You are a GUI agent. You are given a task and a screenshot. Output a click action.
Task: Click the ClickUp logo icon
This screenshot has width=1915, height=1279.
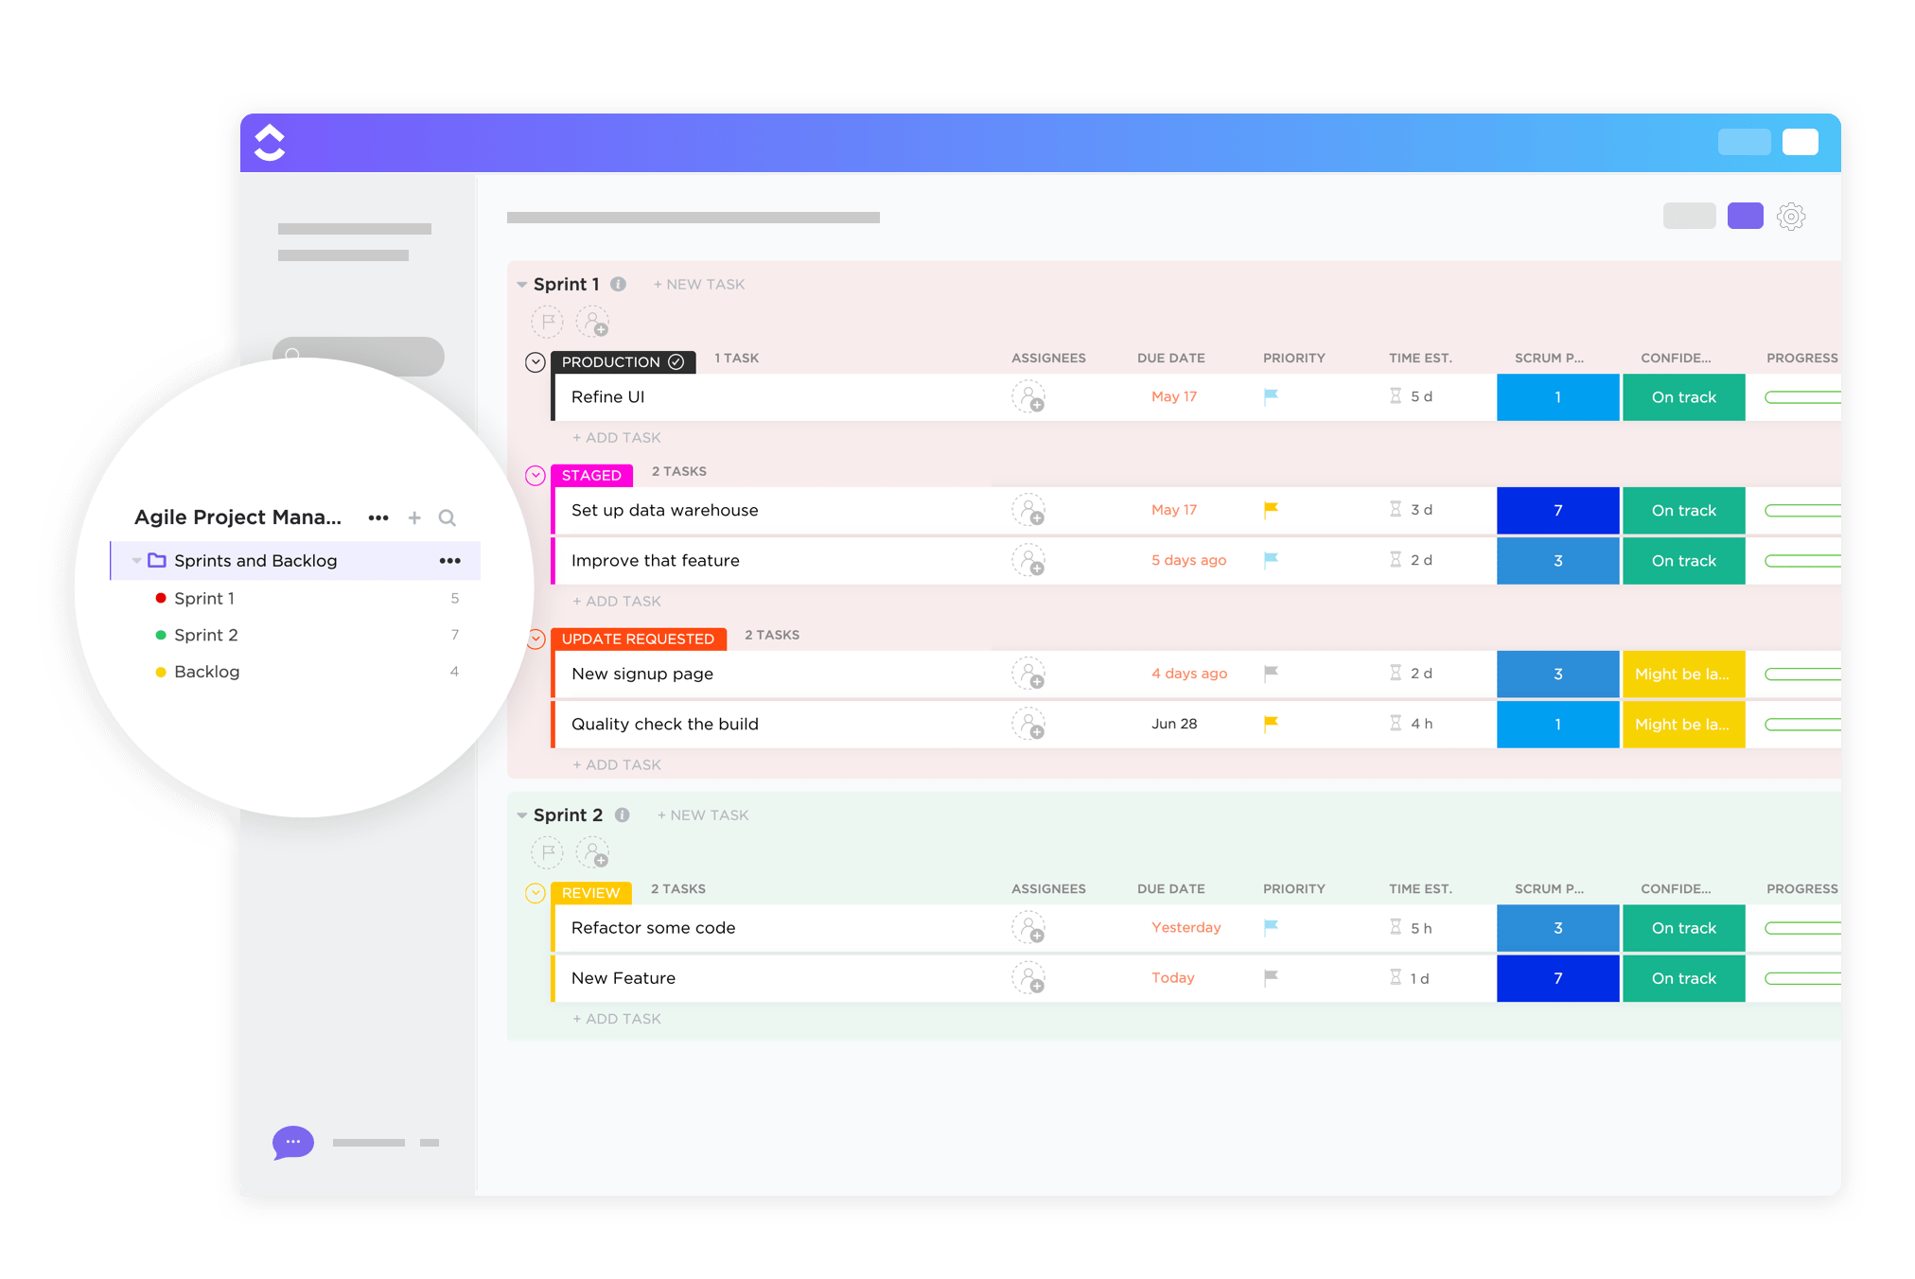[x=270, y=143]
